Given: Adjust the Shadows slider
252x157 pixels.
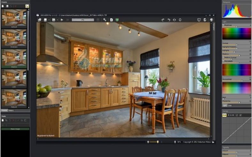Looking at the screenshot, I should point(237,55).
